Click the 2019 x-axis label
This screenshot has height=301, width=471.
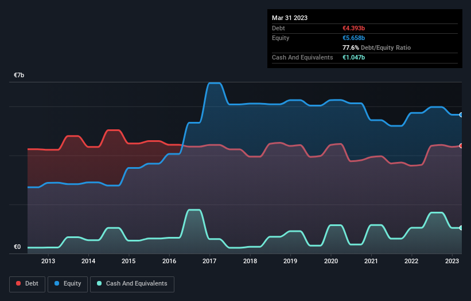[x=290, y=261]
